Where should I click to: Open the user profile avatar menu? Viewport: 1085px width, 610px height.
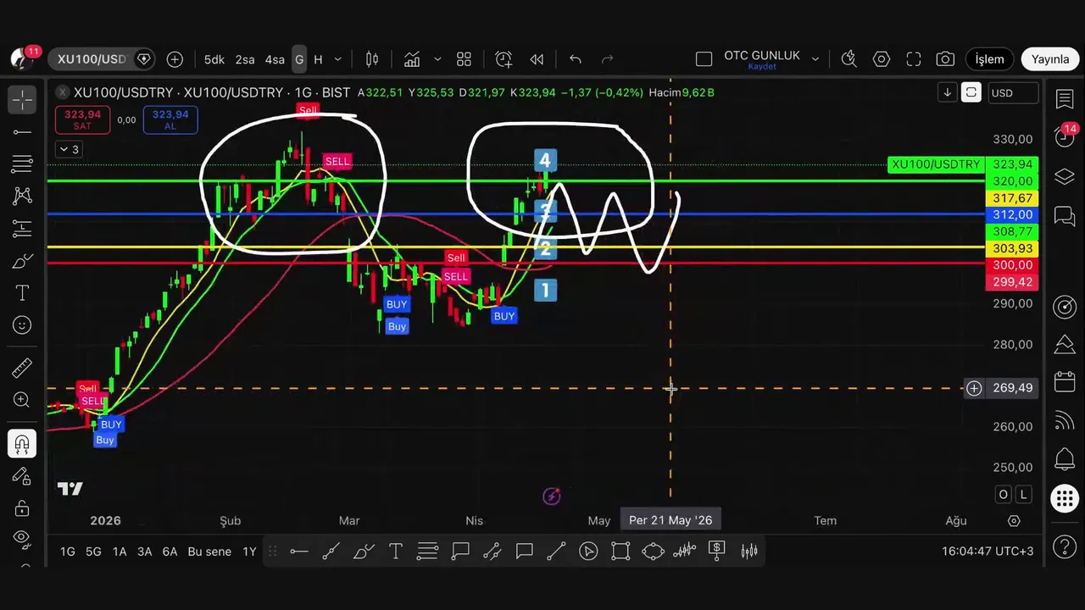(x=20, y=58)
